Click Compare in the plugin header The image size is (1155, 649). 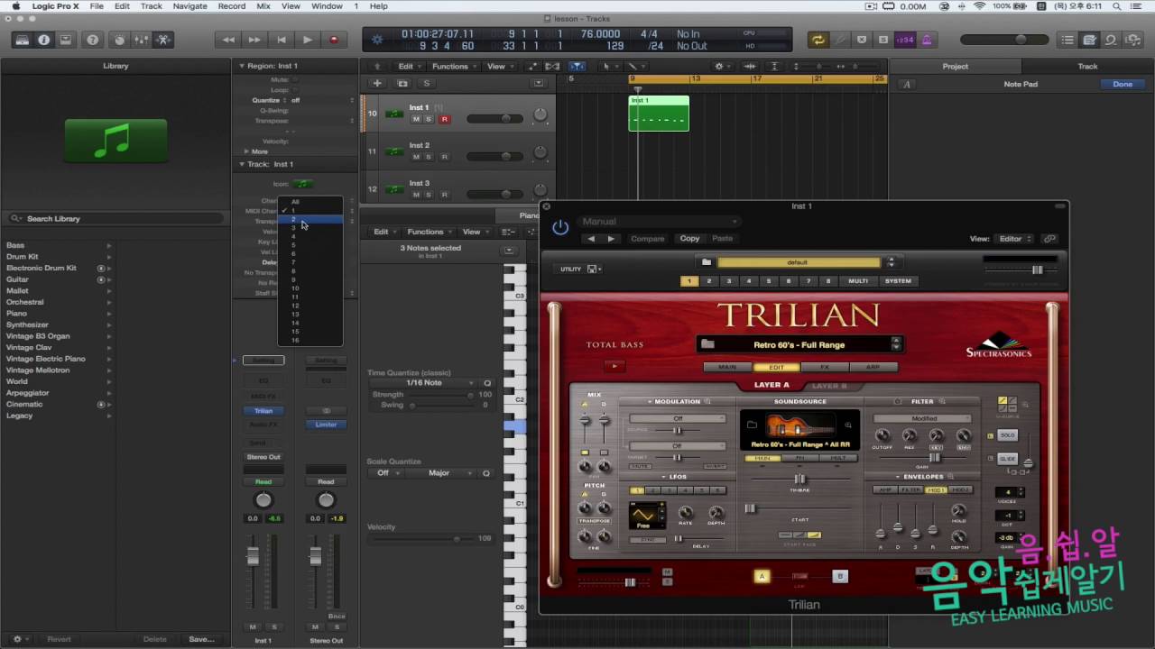[647, 239]
